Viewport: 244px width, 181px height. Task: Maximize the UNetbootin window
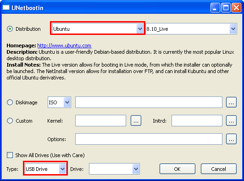[x=226, y=7]
